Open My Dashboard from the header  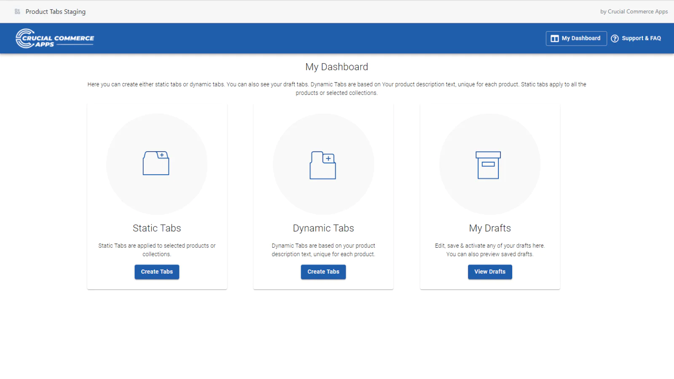(576, 38)
